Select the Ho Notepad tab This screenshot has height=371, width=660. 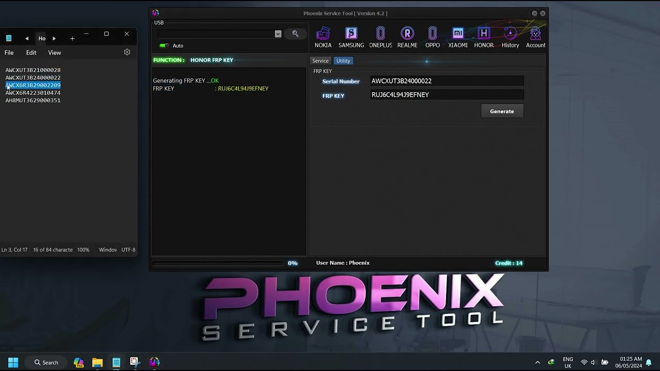pyautogui.click(x=42, y=39)
